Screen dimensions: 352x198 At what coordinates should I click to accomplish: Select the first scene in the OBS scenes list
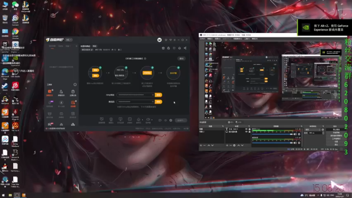pos(212,129)
